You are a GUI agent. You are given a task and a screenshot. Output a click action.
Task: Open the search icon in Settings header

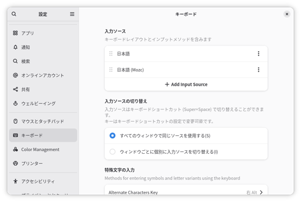pos(14,14)
